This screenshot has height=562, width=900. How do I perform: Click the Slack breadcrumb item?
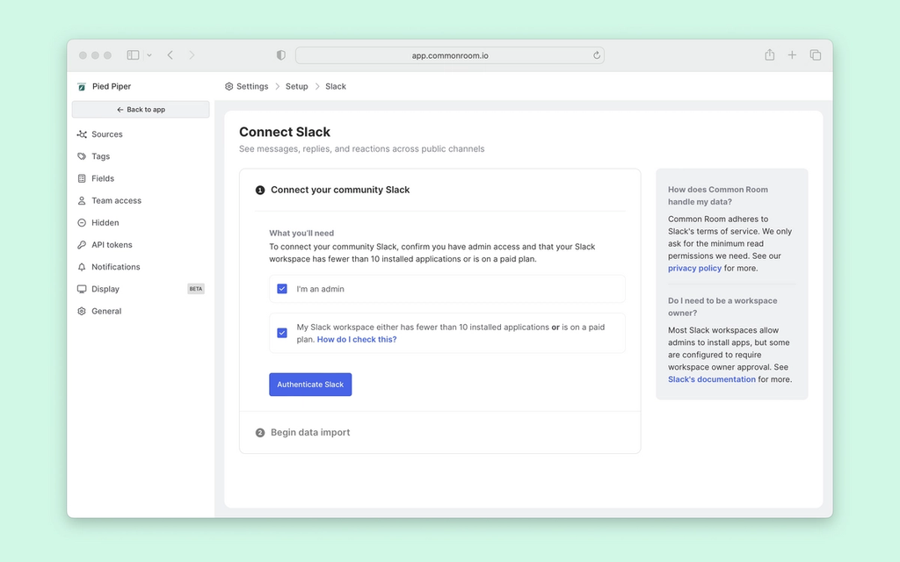[336, 87]
